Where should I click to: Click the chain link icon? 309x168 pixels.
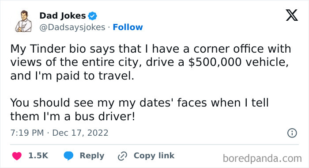[x=122, y=156]
